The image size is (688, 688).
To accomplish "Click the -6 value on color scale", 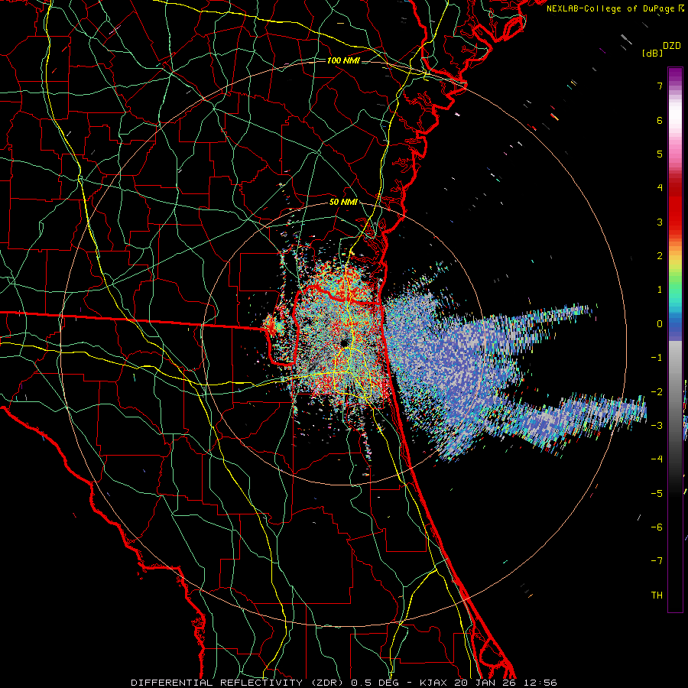I will [657, 527].
